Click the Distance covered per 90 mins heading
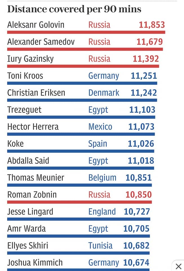The width and height of the screenshot is (184, 271). click(x=74, y=9)
